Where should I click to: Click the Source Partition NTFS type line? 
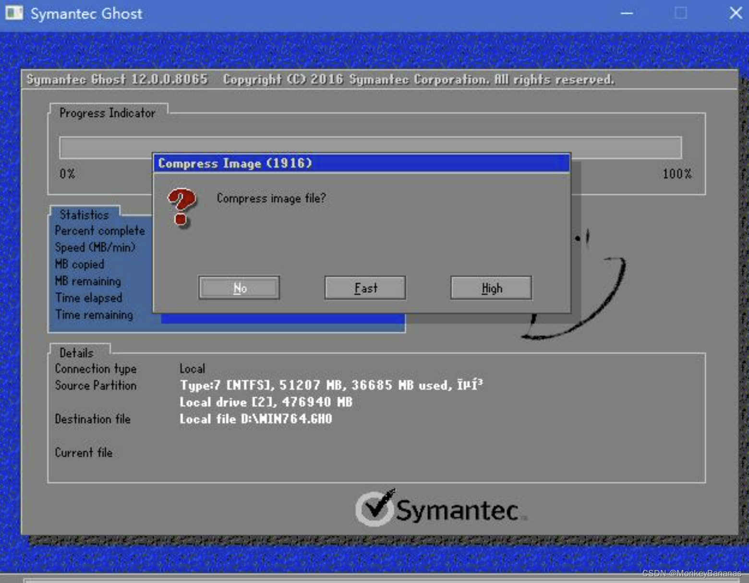pos(331,385)
